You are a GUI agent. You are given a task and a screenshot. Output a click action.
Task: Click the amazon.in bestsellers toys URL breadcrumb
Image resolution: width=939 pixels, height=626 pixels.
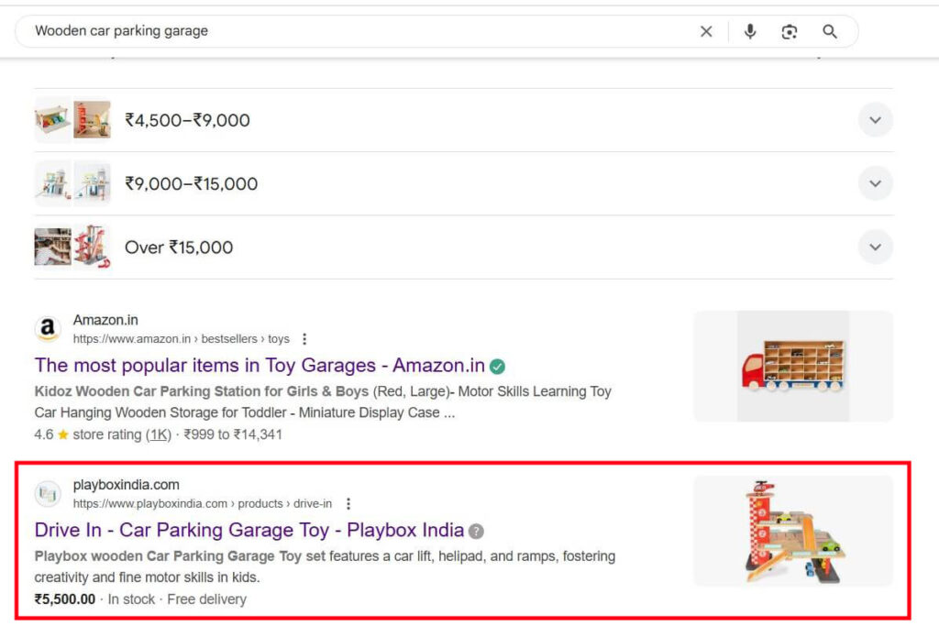(x=182, y=339)
